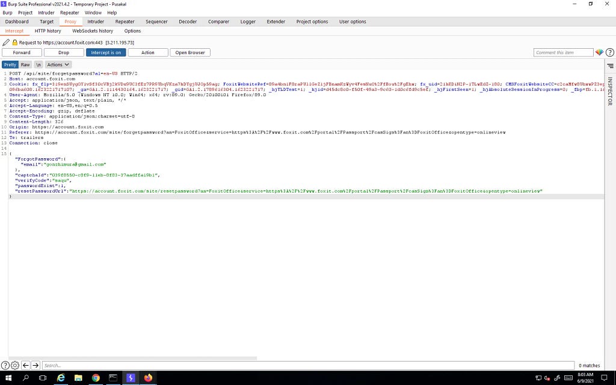Open search help question mark icon

[5, 365]
